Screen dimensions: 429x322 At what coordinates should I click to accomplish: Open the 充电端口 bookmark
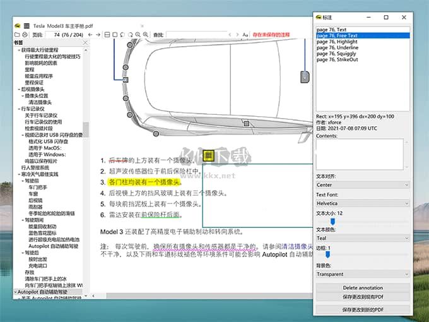pyautogui.click(x=38, y=266)
